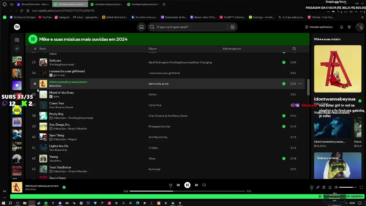Sort by the 'Título' column header

[x=43, y=49]
